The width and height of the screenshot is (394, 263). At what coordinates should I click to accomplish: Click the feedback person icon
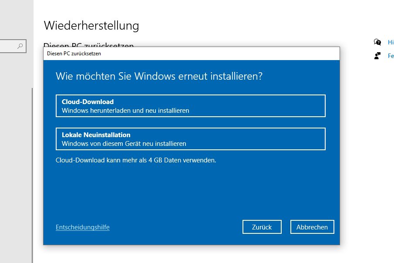(x=376, y=55)
